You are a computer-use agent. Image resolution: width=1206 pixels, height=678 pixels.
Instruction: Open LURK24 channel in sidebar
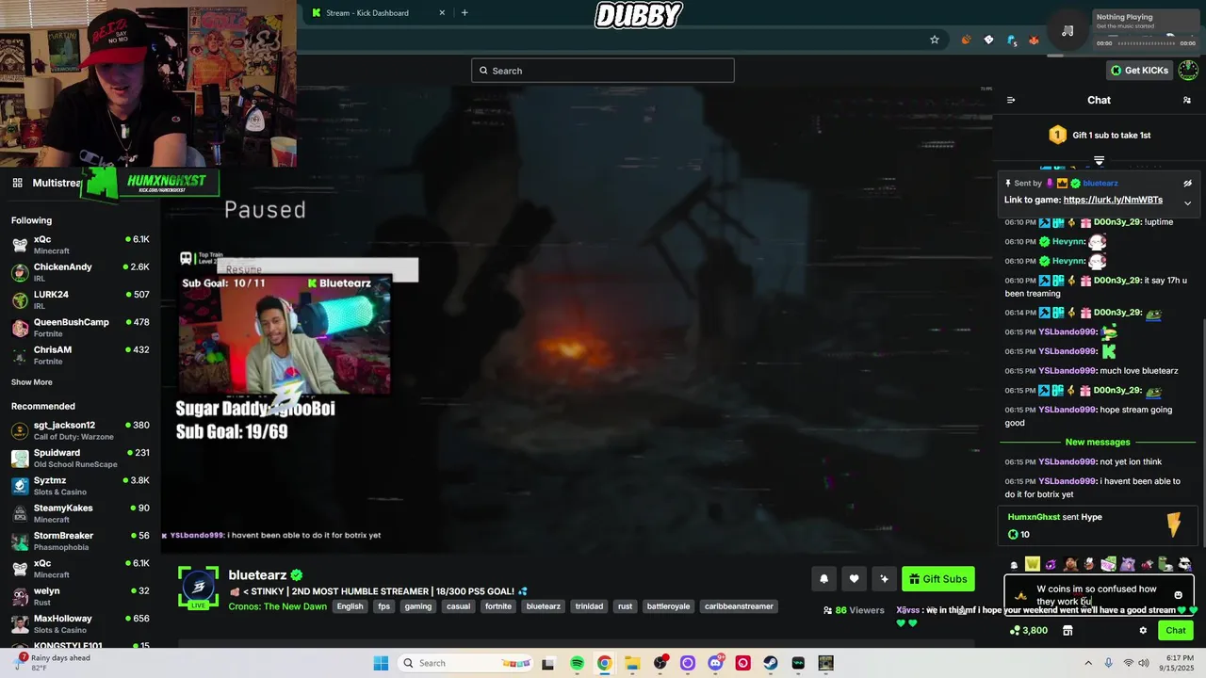[80, 300]
